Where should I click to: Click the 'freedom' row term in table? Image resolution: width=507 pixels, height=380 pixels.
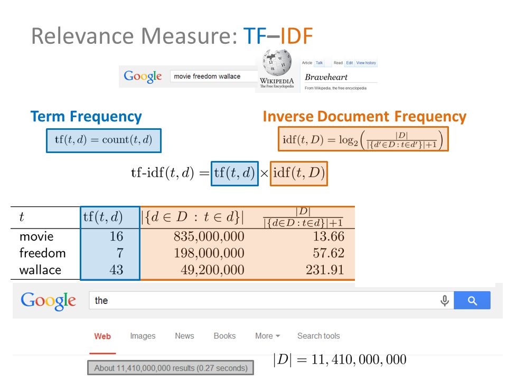point(42,253)
